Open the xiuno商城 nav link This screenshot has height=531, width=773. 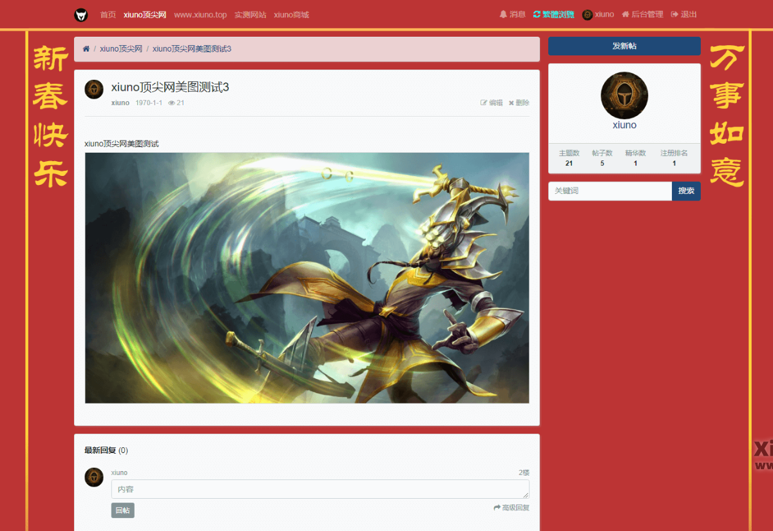pos(291,15)
